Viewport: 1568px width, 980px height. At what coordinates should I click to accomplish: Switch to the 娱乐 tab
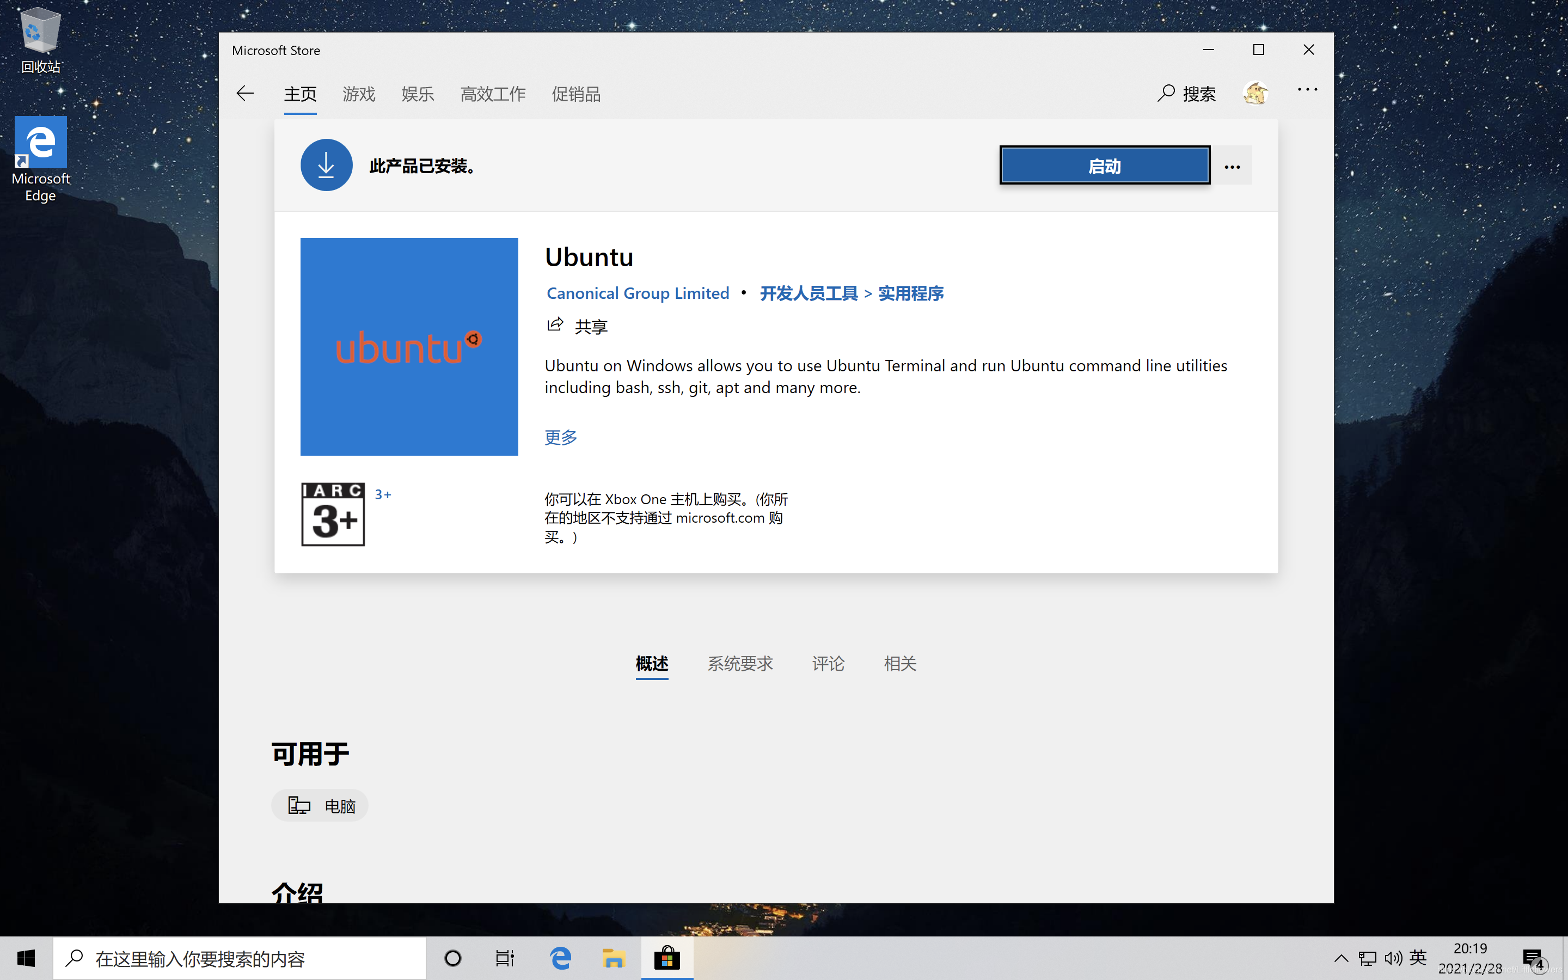[x=418, y=94]
